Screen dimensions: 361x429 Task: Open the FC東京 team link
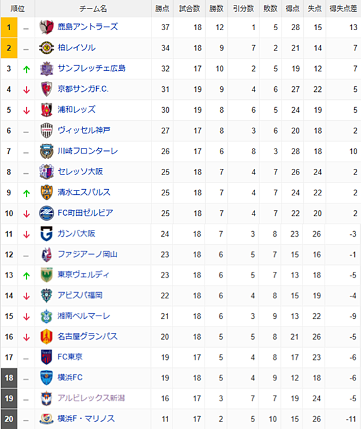pos(70,357)
